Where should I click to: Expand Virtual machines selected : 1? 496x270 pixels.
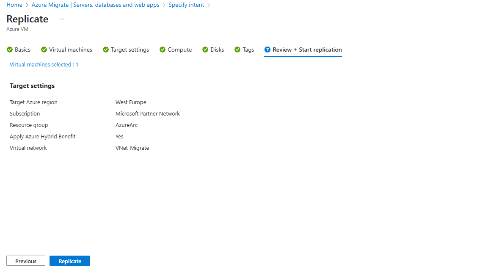[44, 64]
